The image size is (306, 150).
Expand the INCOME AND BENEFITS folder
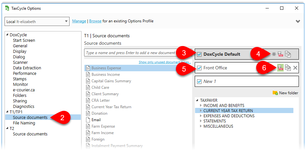pyautogui.click(x=201, y=105)
